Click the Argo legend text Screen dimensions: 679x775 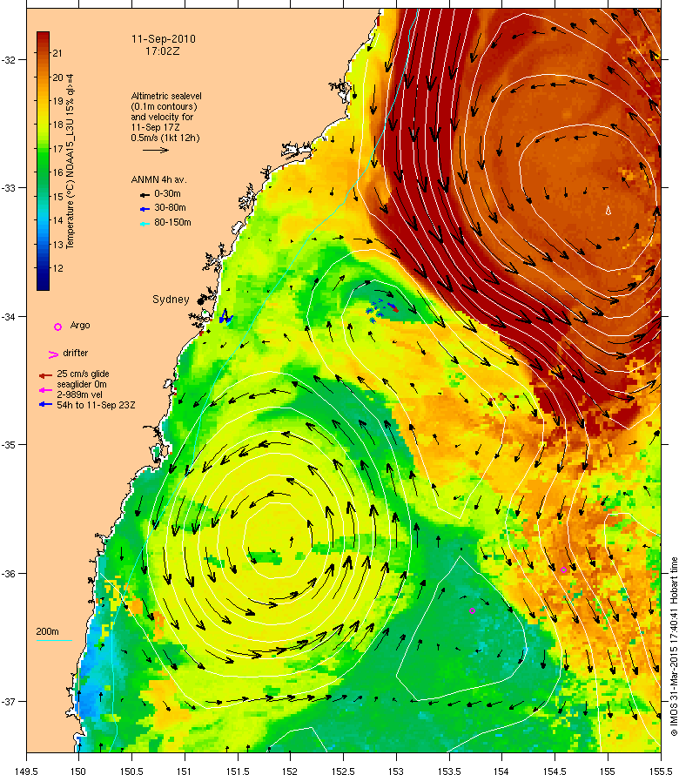80,325
